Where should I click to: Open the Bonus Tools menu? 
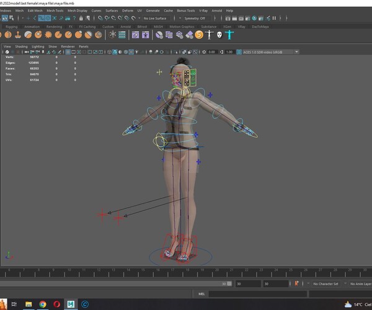(186, 11)
